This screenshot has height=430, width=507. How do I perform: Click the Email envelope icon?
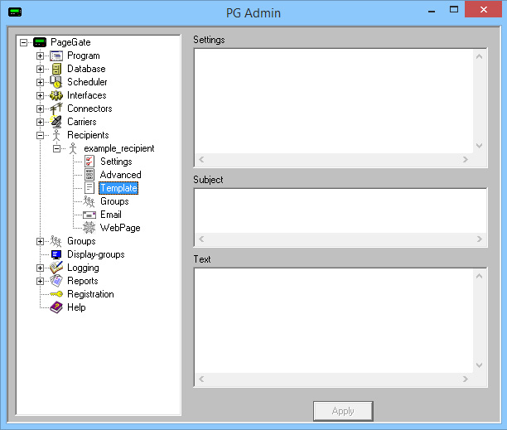[x=89, y=215]
